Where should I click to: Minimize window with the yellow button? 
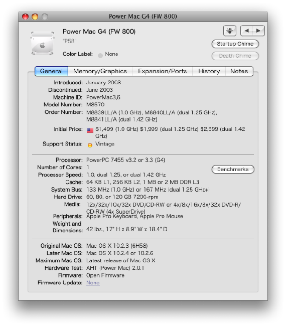pos(35,17)
